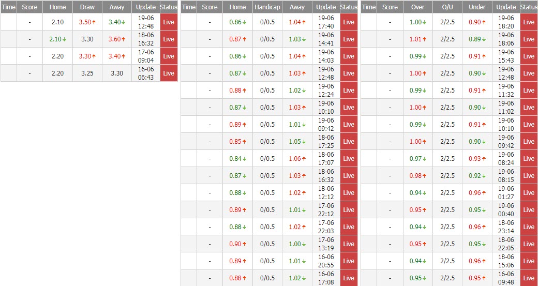The width and height of the screenshot is (539, 286).
Task: Click the green down arrow next to 3.60 away odds
Action: tap(125, 39)
